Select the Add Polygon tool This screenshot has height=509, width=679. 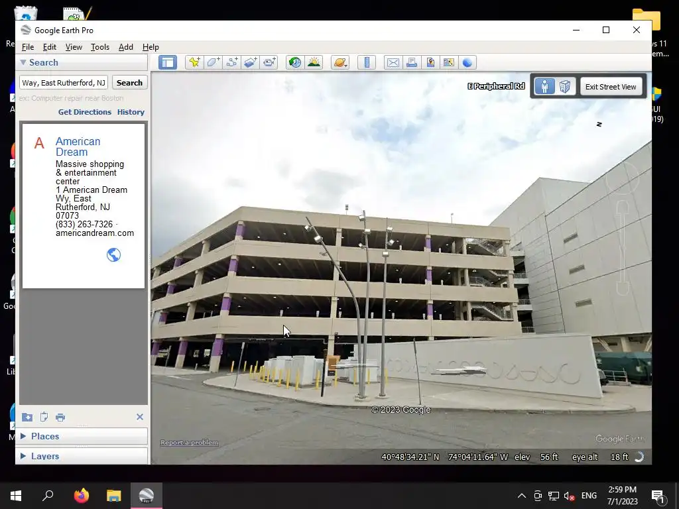point(213,62)
